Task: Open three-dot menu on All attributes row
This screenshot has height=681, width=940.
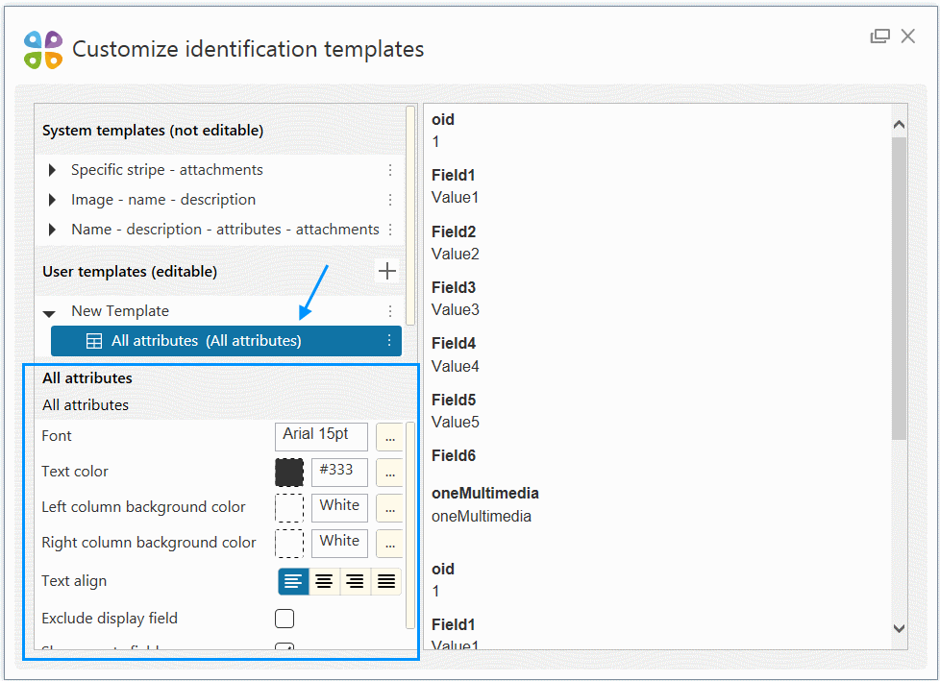Action: tap(389, 341)
